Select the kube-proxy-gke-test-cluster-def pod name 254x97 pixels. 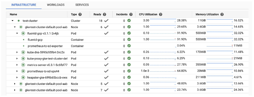tap(47, 58)
